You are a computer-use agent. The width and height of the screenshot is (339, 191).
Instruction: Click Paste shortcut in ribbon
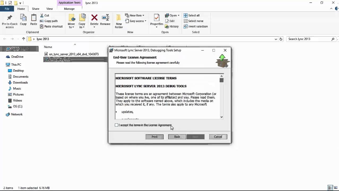(51, 27)
